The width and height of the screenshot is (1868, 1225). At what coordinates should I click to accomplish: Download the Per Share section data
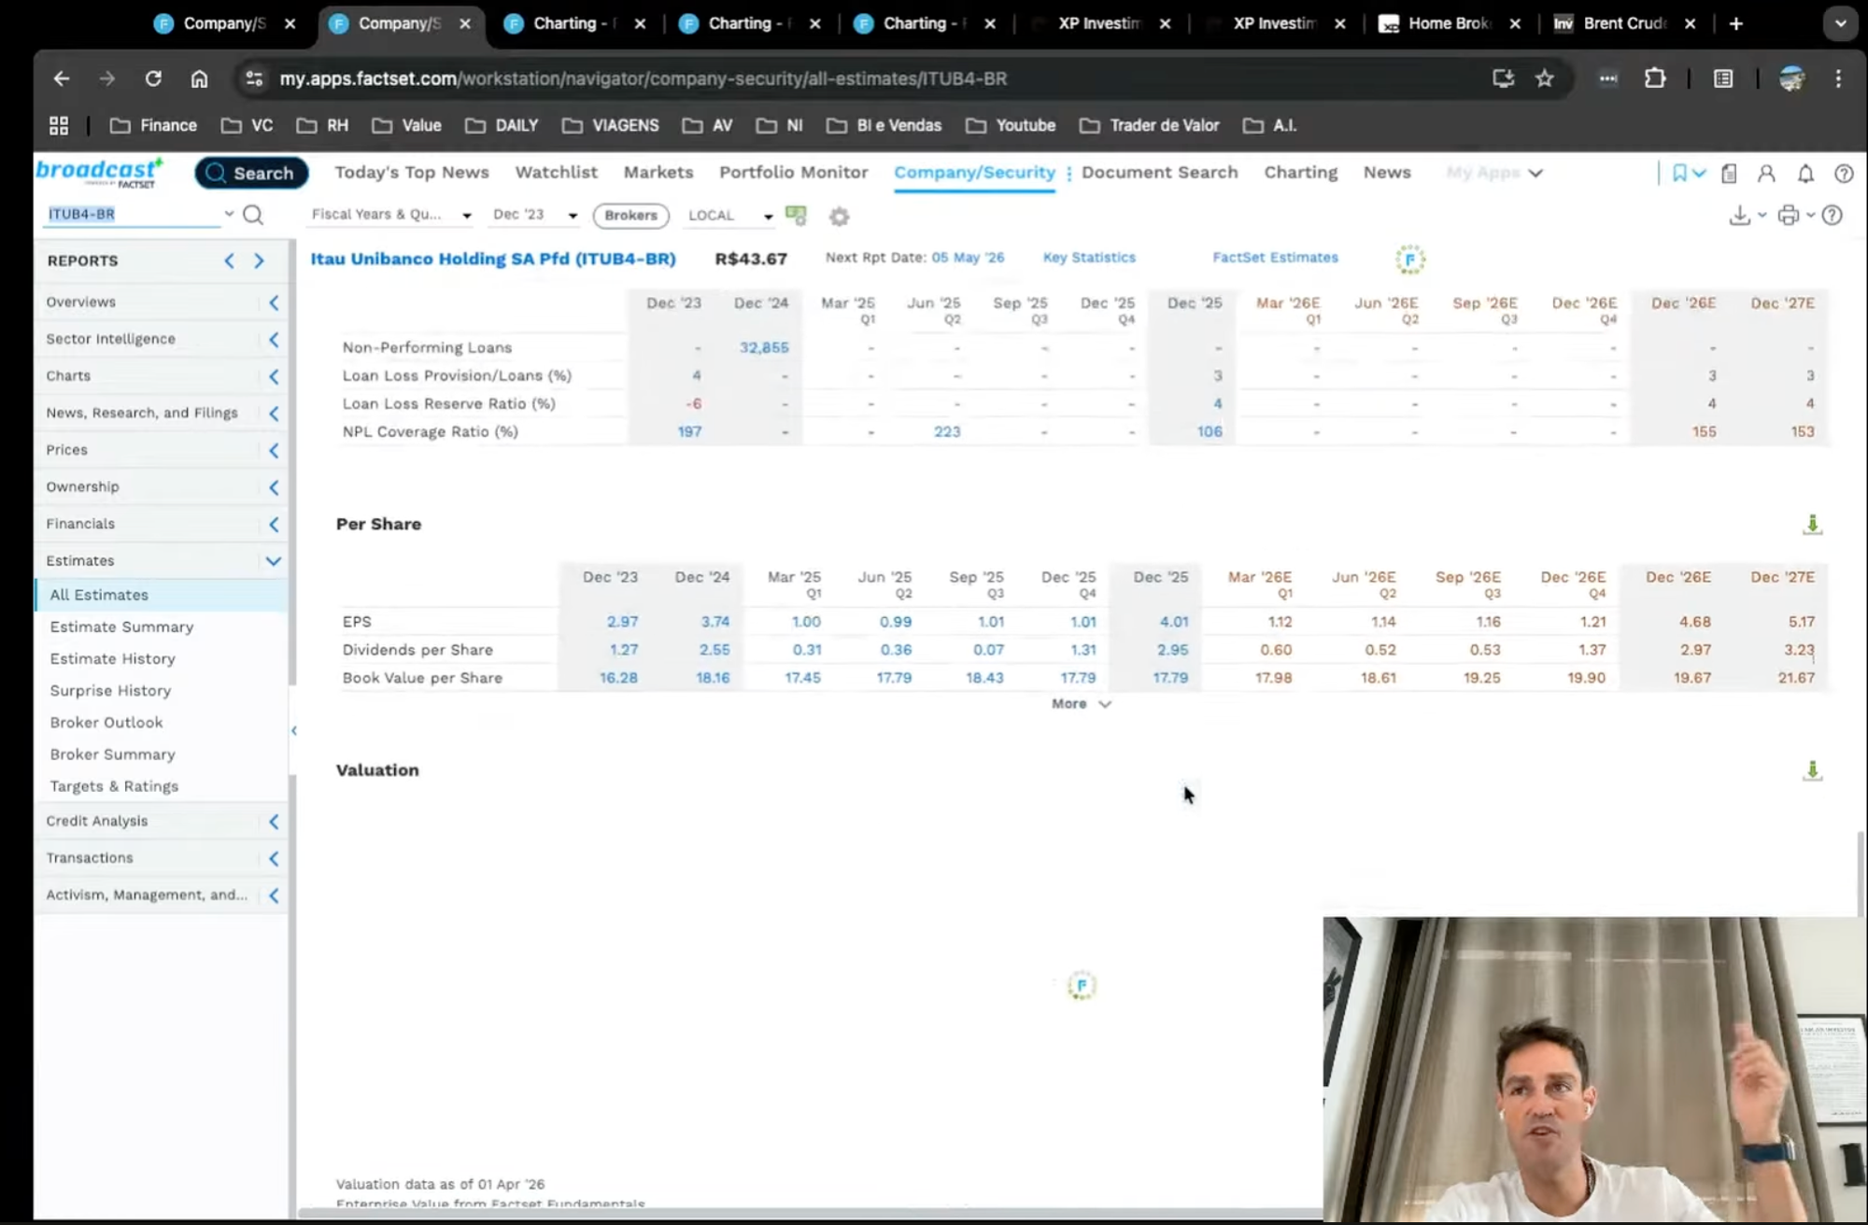[1812, 525]
